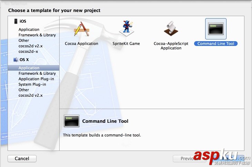Select the Command Line Tool exec icon
Screen dimensions: 252x167
tap(216, 29)
